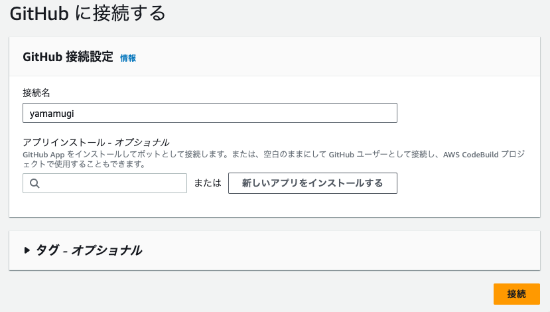Open the 情報 info link
Screen dimensions: 550x312
click(x=128, y=58)
